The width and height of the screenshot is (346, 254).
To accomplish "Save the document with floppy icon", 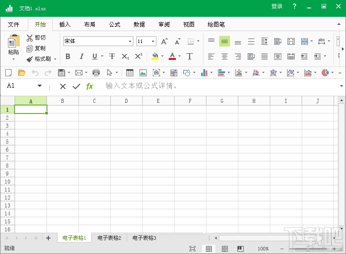I will pyautogui.click(x=61, y=73).
